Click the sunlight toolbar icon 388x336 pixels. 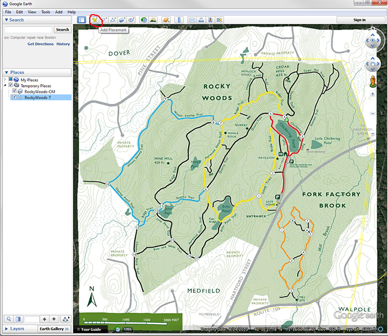(153, 20)
